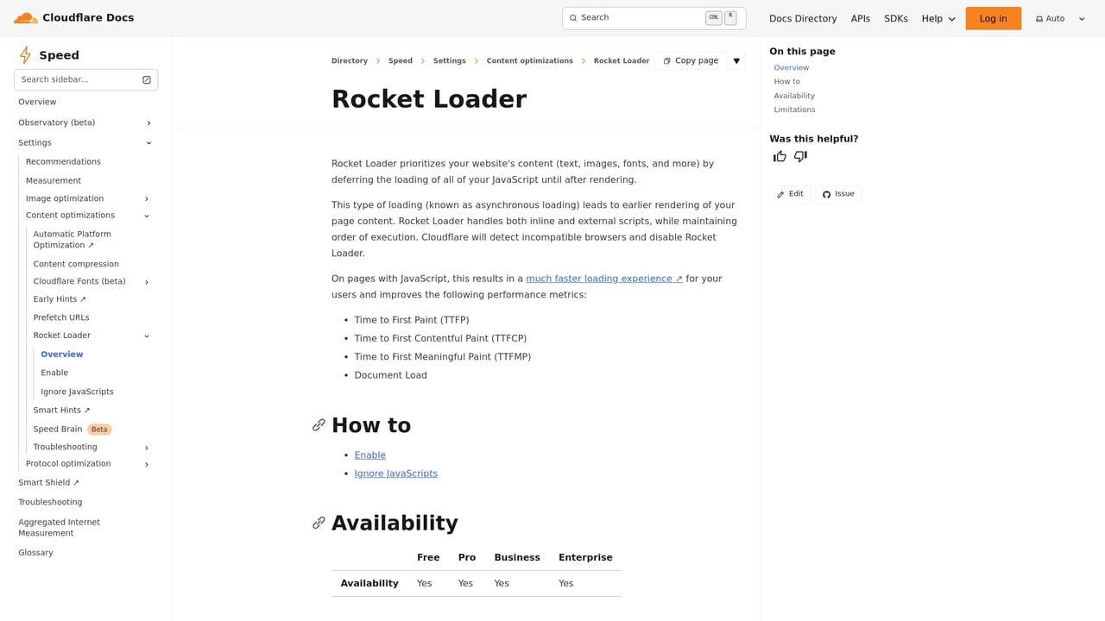Click the Speed lightning bolt icon
This screenshot has width=1105, height=621.
24,54
